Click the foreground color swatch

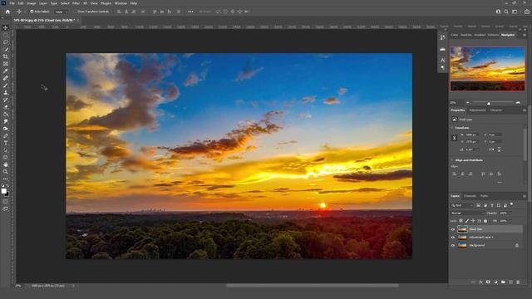[x=3, y=191]
